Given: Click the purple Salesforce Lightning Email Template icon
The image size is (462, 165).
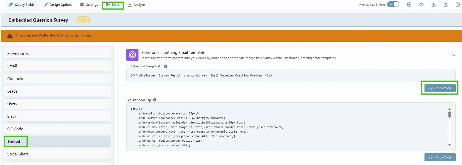Looking at the screenshot, I should [132, 55].
